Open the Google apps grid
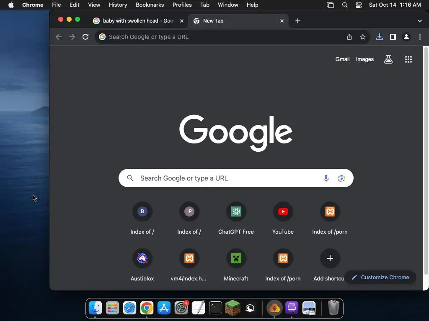This screenshot has height=321, width=429. (408, 59)
